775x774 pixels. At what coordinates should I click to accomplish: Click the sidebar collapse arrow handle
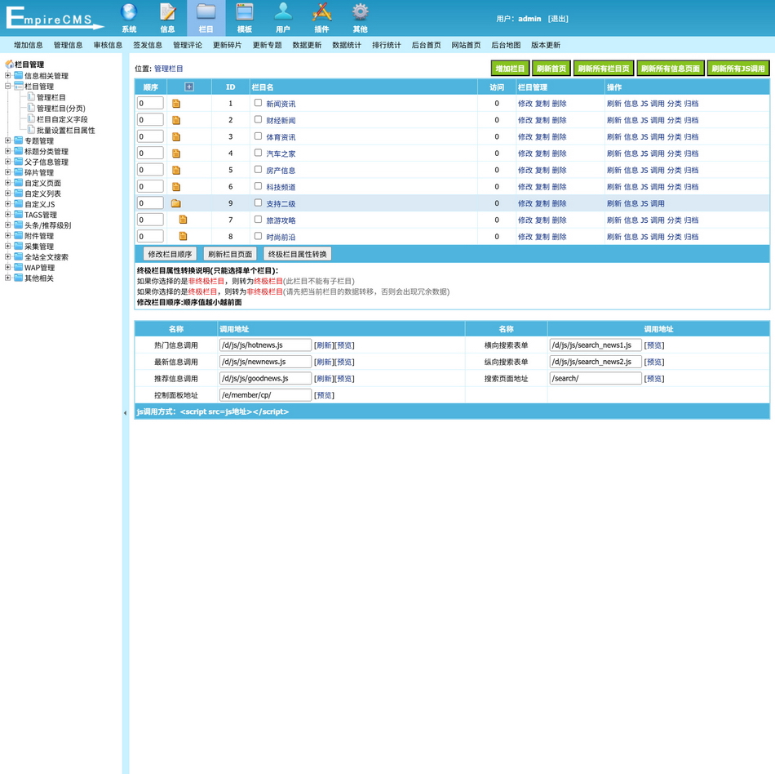coord(126,413)
